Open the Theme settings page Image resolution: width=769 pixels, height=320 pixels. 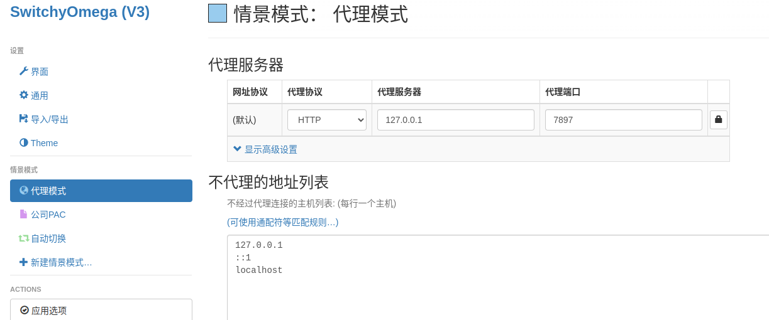(101, 143)
